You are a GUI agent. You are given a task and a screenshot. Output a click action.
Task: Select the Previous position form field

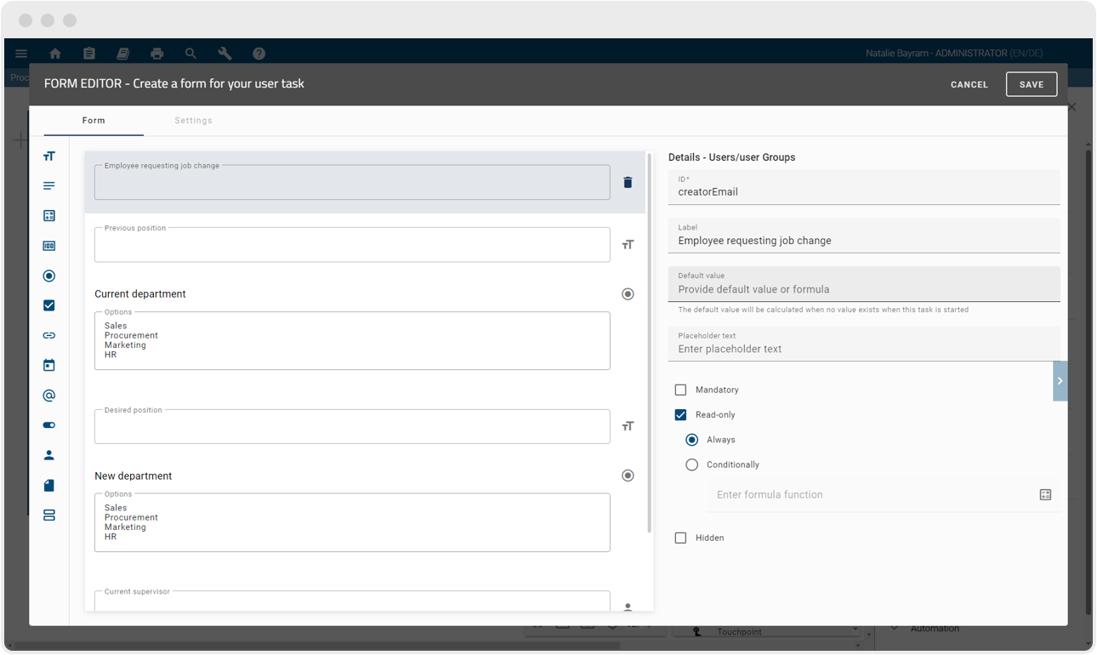352,245
